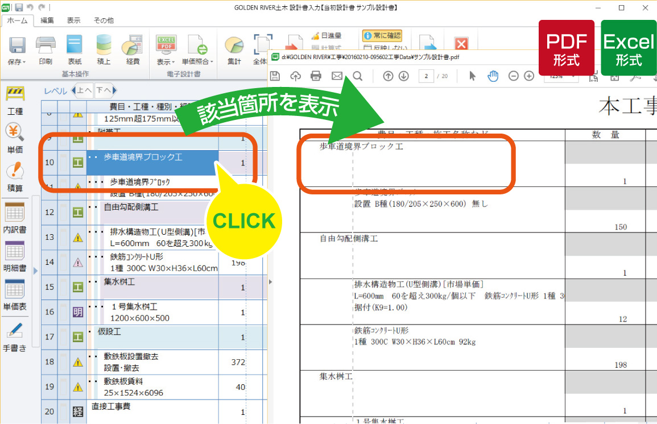
Task: Select the hand pan tool in PDF viewer
Action: point(493,76)
